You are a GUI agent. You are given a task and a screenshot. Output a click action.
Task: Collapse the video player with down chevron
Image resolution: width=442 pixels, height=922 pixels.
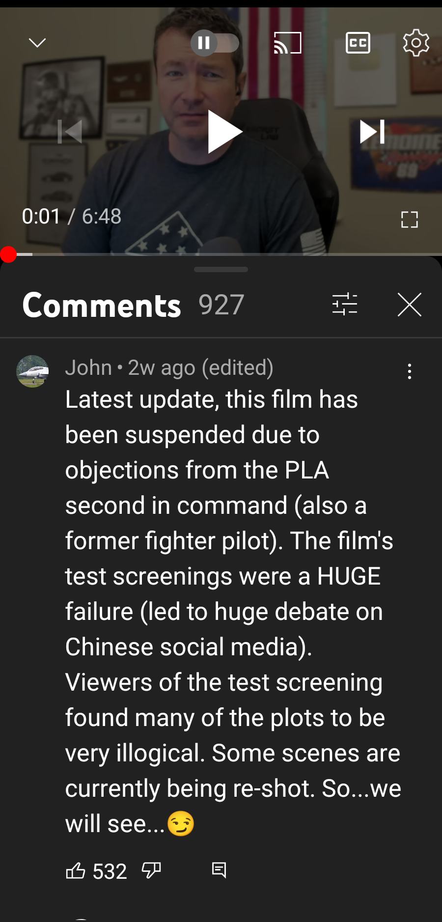(37, 43)
